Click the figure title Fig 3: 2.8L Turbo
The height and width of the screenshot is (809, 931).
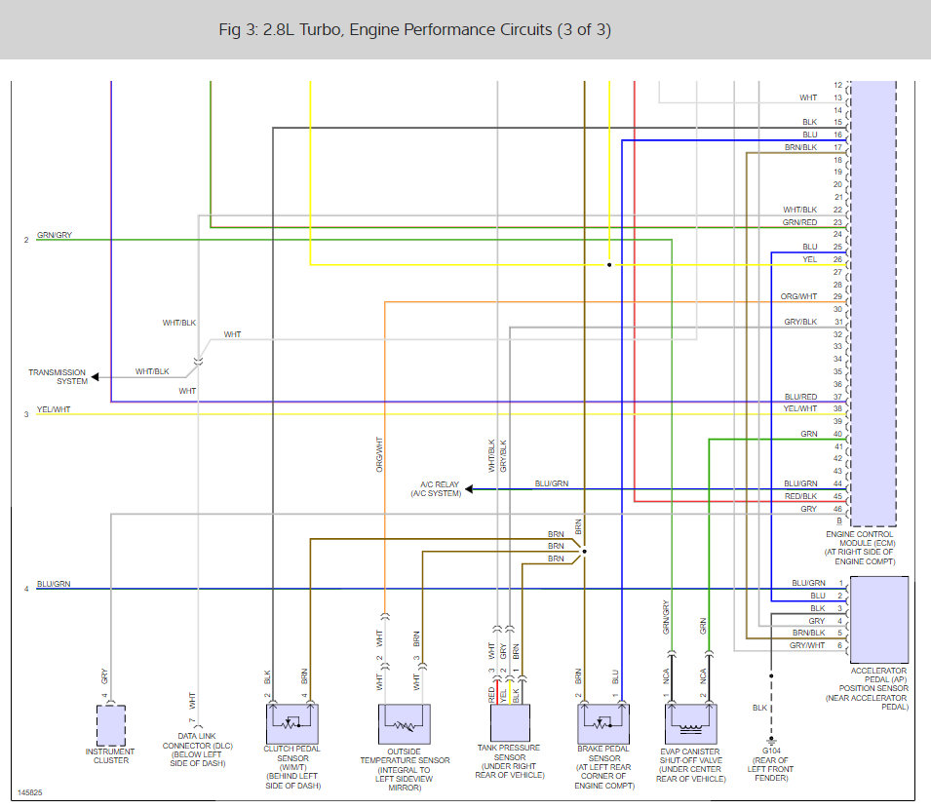(x=414, y=29)
